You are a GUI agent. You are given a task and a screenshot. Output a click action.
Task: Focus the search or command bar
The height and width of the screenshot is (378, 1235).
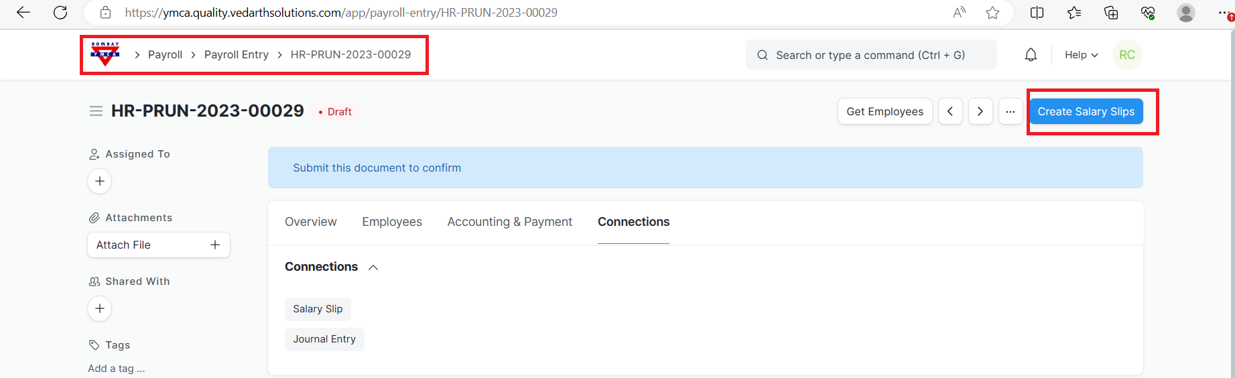tap(870, 55)
